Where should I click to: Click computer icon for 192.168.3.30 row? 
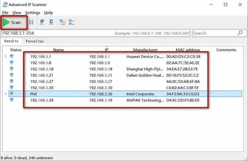tap(12, 88)
